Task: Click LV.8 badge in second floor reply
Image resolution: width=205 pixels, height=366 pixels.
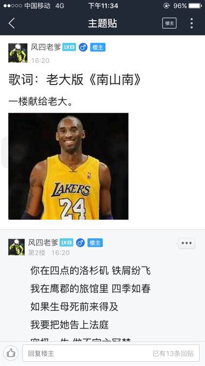Action: [x=66, y=243]
